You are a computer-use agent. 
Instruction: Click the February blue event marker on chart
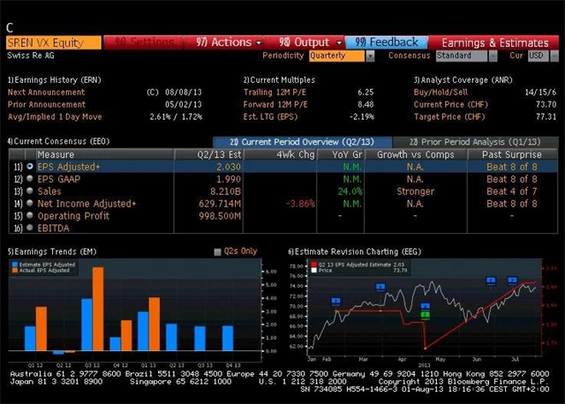pyautogui.click(x=336, y=302)
